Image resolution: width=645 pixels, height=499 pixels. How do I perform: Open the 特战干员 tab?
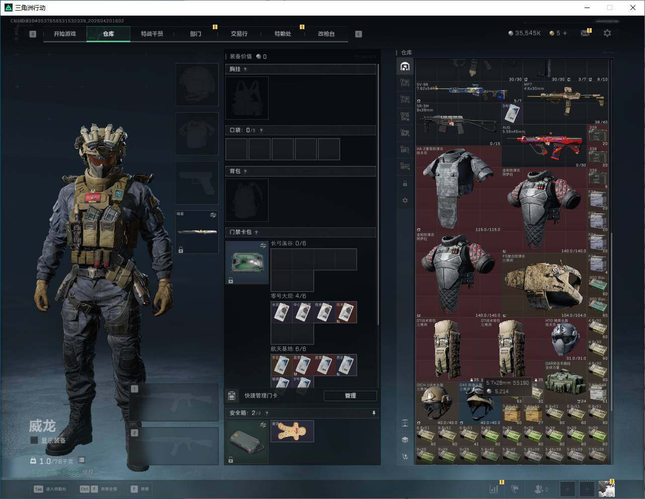click(151, 34)
